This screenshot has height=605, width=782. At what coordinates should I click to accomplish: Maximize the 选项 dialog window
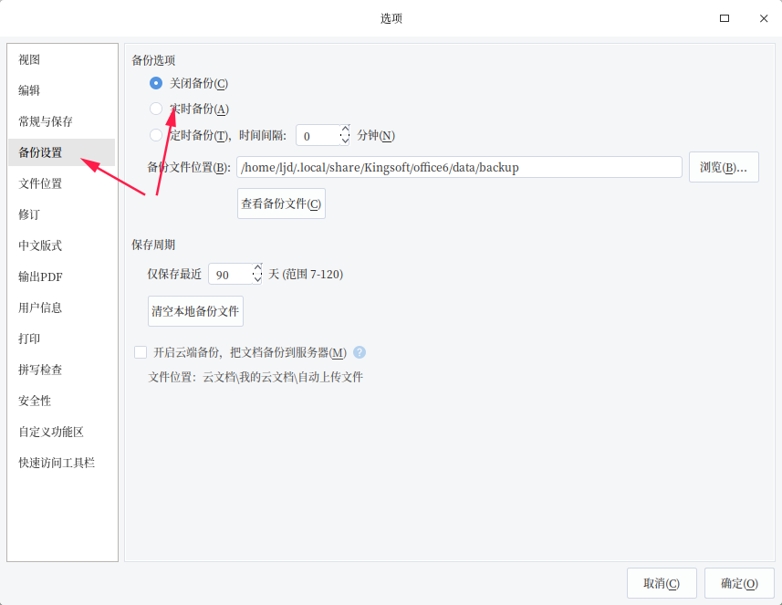coord(725,18)
